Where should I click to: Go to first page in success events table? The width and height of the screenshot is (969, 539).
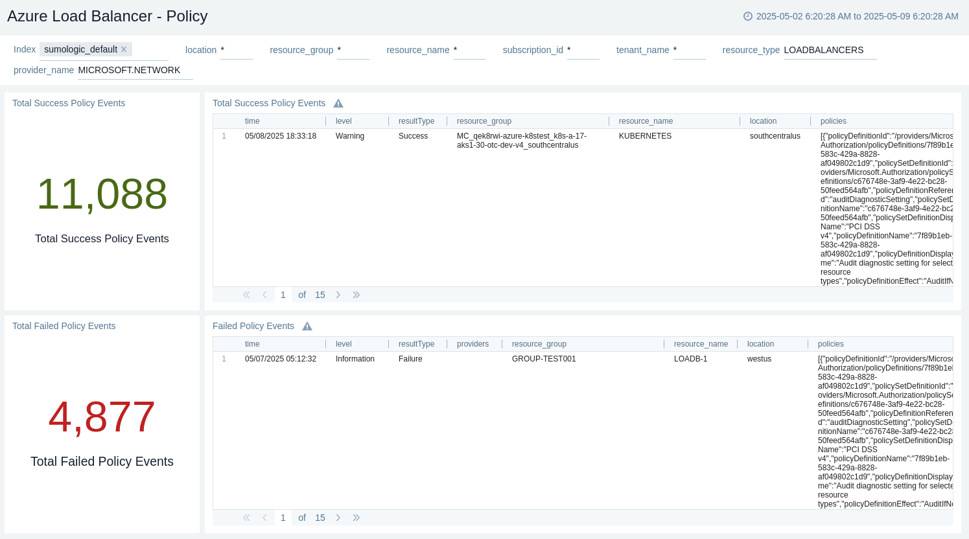[x=246, y=295]
